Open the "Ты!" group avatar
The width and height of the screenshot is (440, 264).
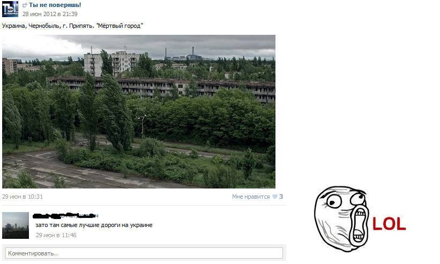pyautogui.click(x=10, y=9)
